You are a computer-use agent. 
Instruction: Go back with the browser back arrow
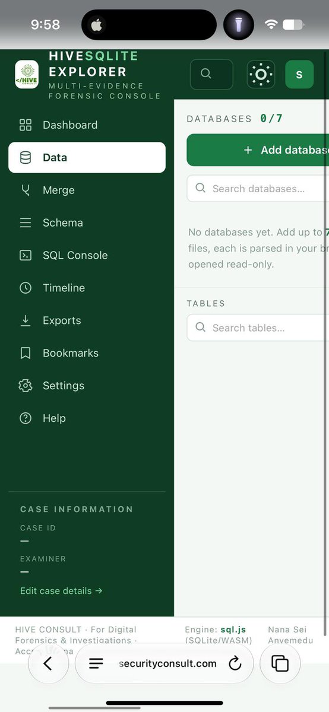[48, 663]
